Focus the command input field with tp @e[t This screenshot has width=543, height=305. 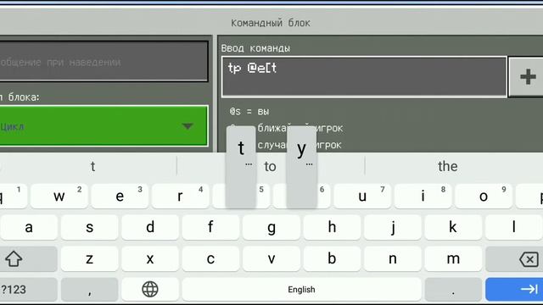point(364,77)
